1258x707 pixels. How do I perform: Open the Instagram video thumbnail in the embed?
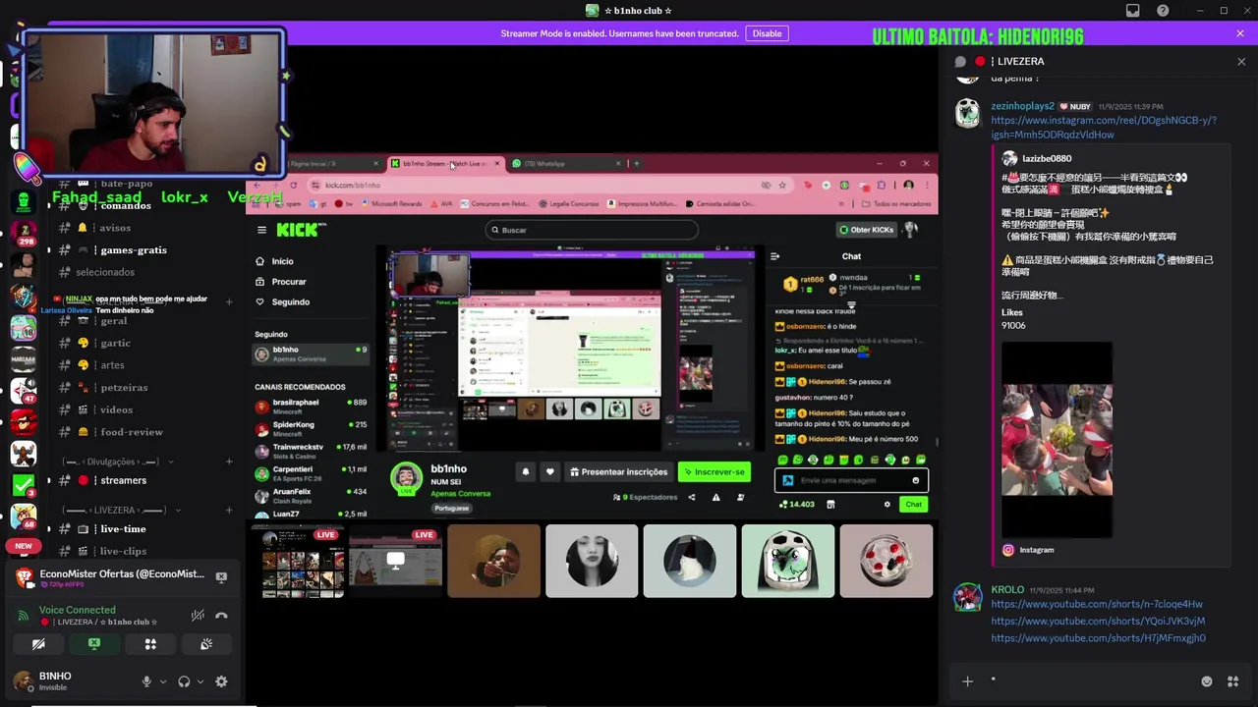[x=1057, y=439]
